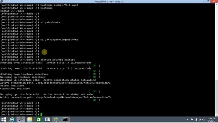
Task: Restore down the terminal window
Action: point(208,1)
